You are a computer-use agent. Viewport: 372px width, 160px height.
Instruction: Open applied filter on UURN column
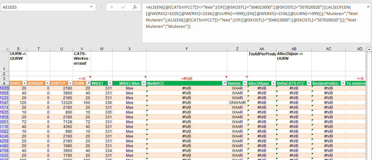point(88,83)
